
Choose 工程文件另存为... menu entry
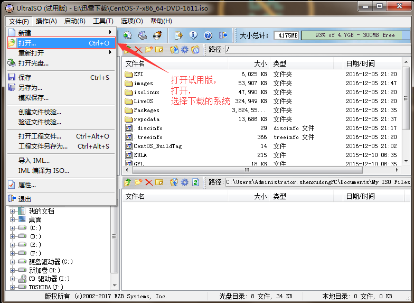(61, 146)
